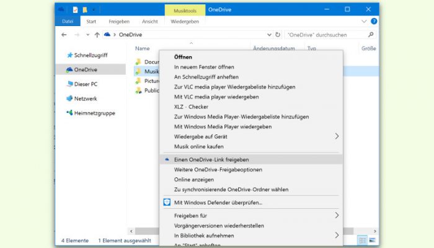Click the horizontal scrollbar right arrow
Screen dimensions: 434x248
[x=374, y=231]
